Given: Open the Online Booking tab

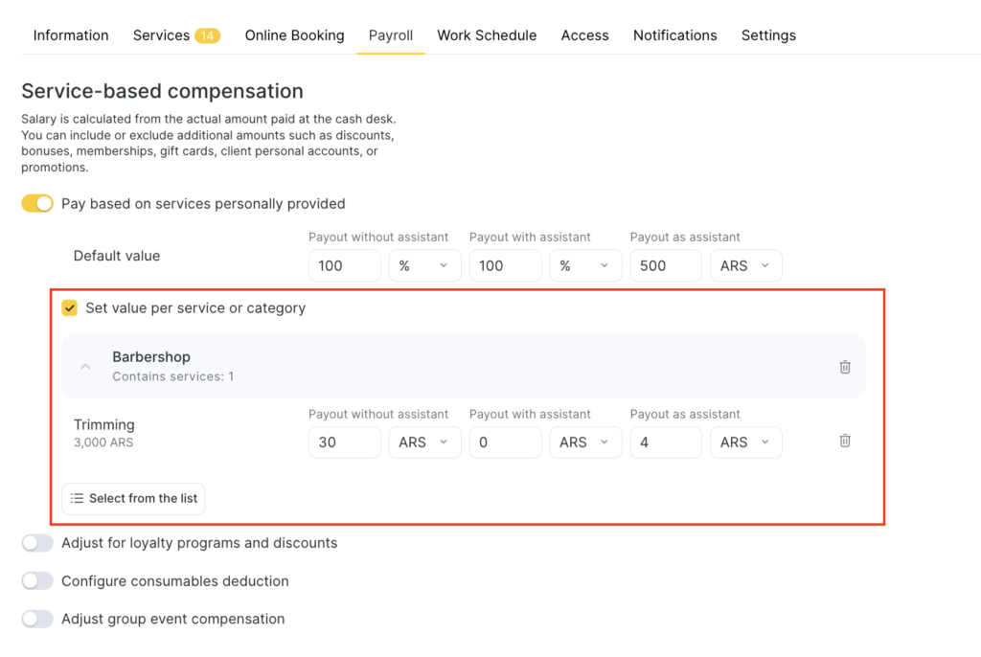Looking at the screenshot, I should point(294,35).
